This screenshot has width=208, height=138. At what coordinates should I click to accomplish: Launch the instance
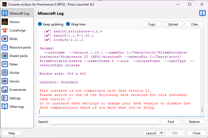tap(151, 133)
